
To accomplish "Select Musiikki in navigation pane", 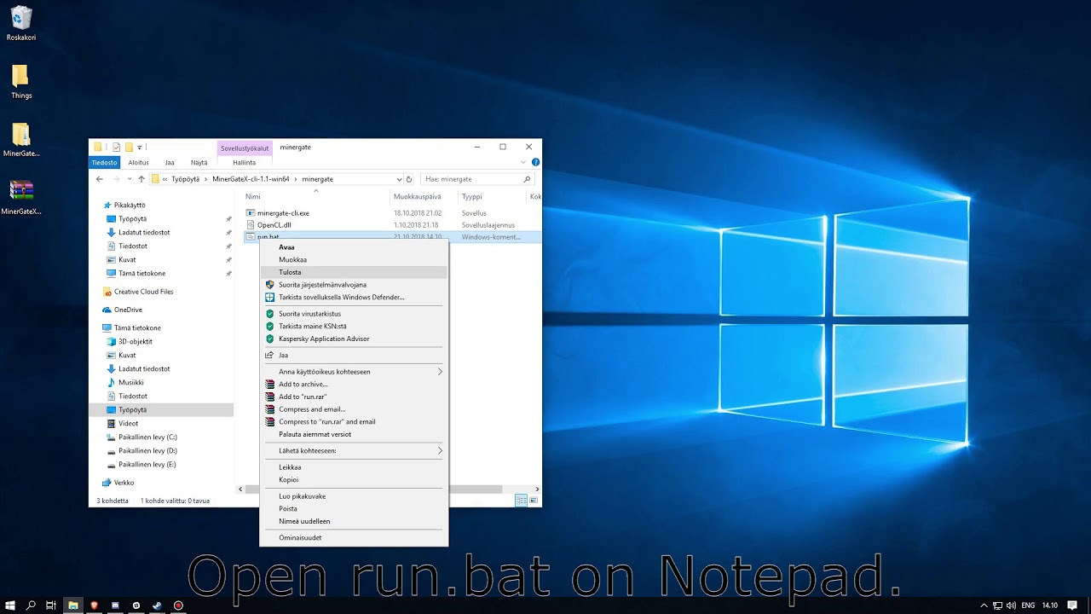I will (x=130, y=382).
